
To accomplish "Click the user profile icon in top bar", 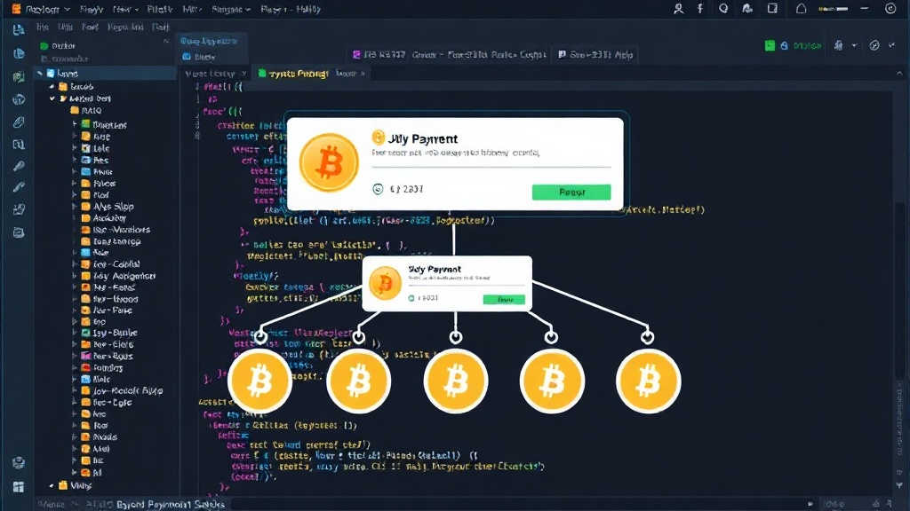I will pos(678,9).
